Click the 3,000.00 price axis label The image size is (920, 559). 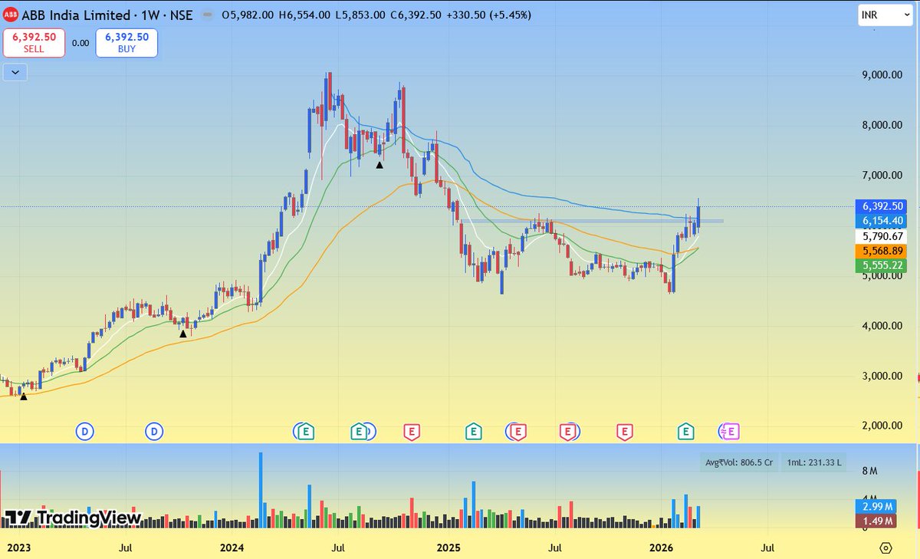(x=884, y=376)
